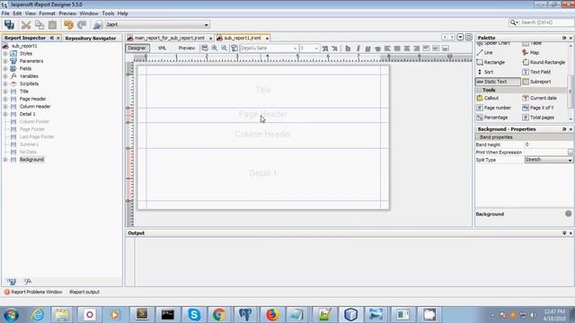
Task: Open Google Chrome from the taskbar
Action: pos(219,315)
